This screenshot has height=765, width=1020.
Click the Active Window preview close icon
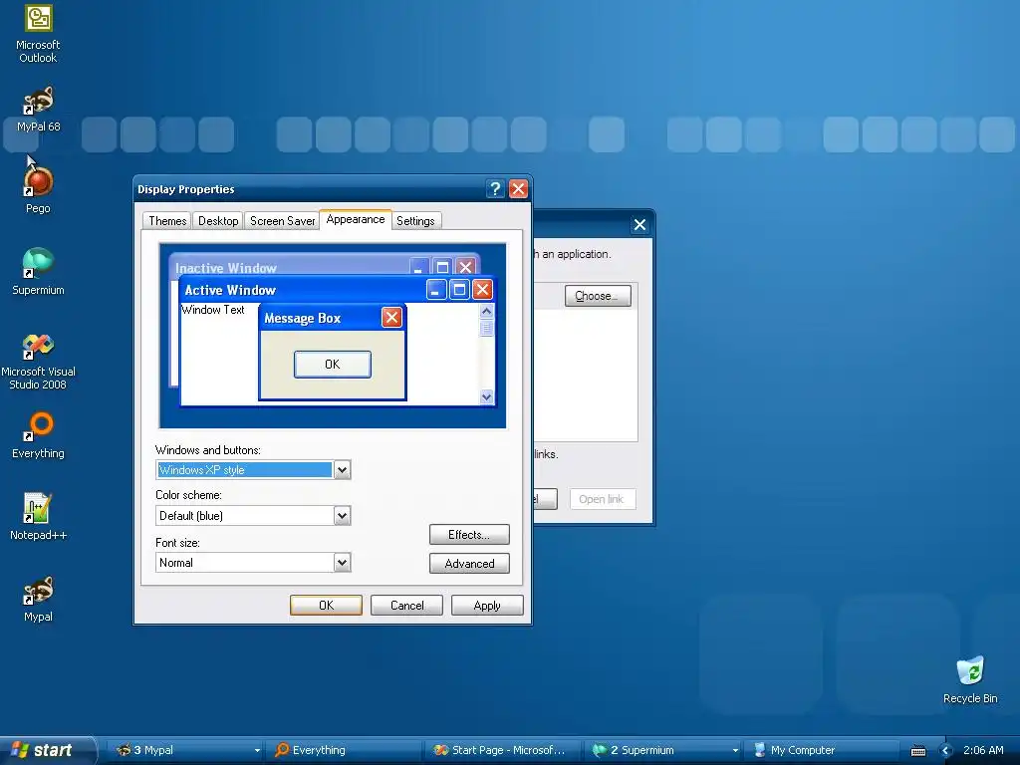click(482, 290)
